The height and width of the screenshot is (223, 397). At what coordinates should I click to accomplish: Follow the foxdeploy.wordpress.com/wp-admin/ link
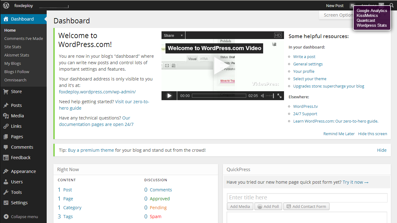(x=97, y=92)
